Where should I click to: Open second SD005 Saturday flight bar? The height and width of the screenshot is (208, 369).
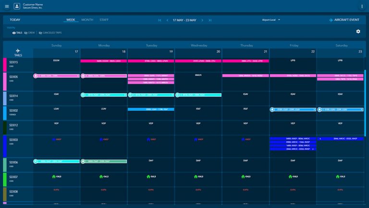point(340,79)
